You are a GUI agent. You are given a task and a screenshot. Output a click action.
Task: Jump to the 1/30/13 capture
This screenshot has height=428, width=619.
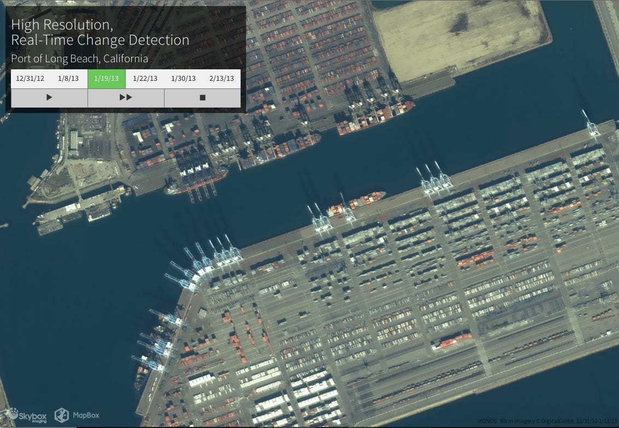pyautogui.click(x=183, y=78)
